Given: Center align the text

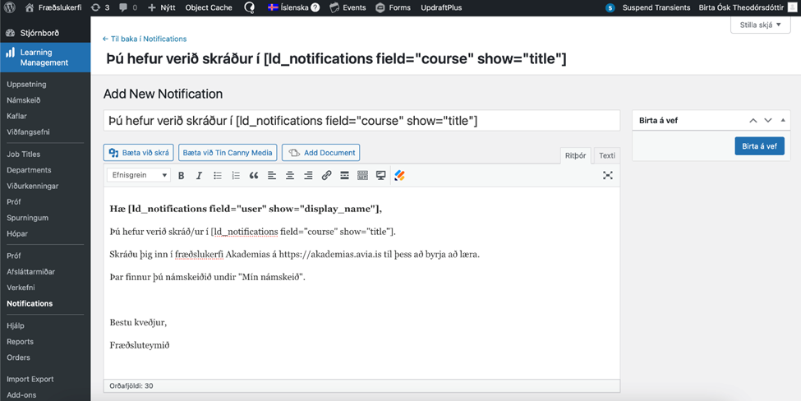Looking at the screenshot, I should [290, 175].
